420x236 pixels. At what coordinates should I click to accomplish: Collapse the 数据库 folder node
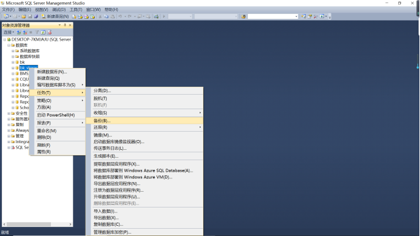tap(8, 46)
